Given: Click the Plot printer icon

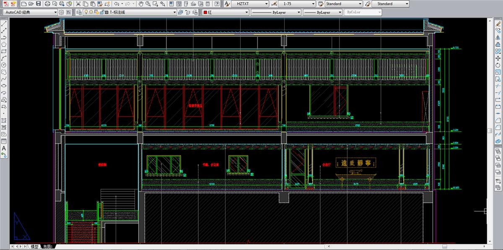Looking at the screenshot, I should click(47, 4).
